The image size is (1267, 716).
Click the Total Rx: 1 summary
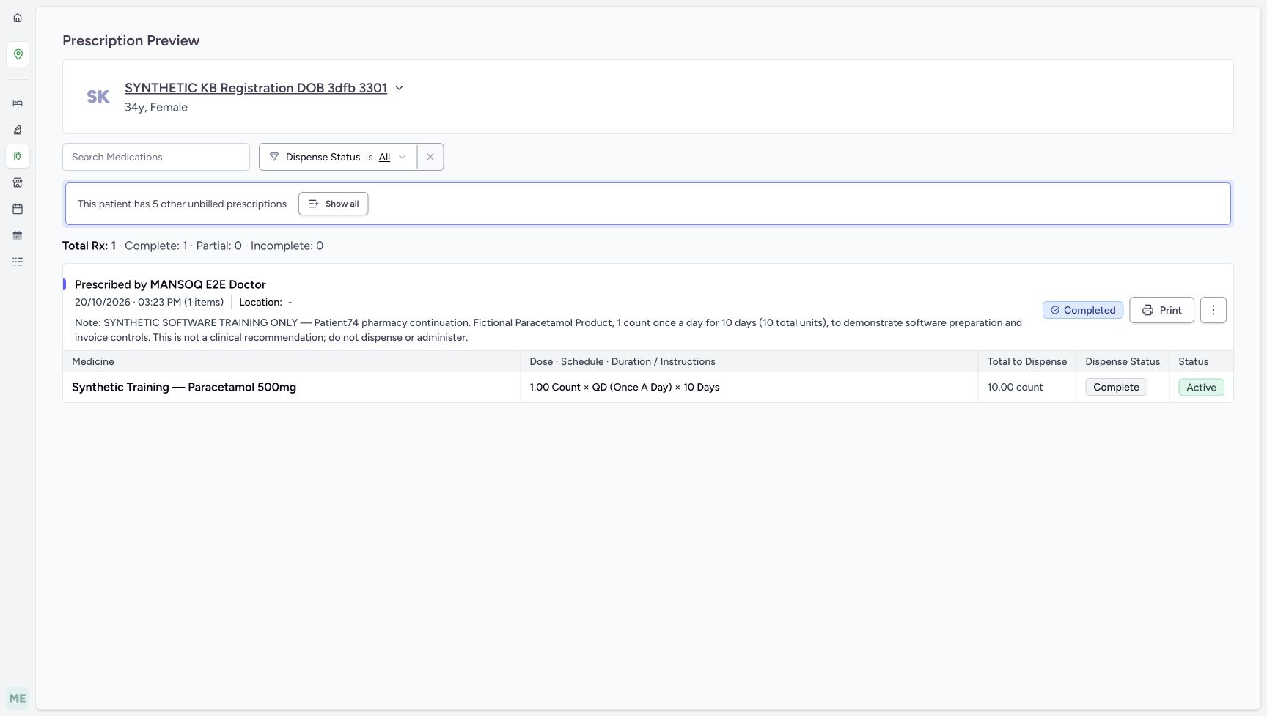pyautogui.click(x=89, y=246)
